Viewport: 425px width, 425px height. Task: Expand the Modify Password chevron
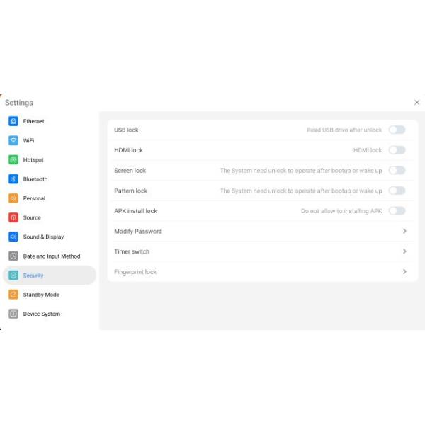(x=404, y=231)
